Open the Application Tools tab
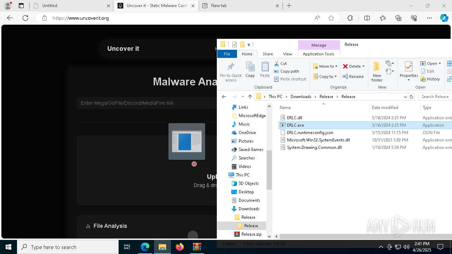452x254 pixels. (319, 54)
